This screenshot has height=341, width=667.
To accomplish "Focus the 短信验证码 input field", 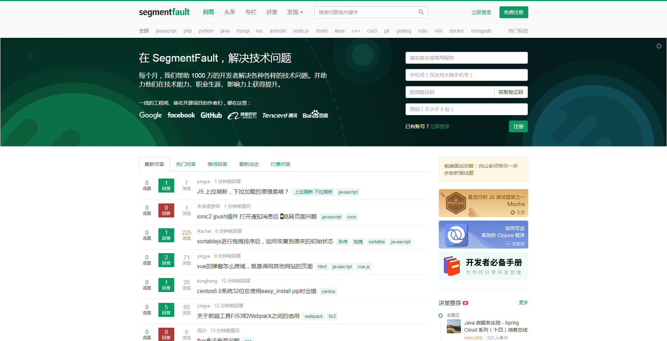I will click(450, 92).
